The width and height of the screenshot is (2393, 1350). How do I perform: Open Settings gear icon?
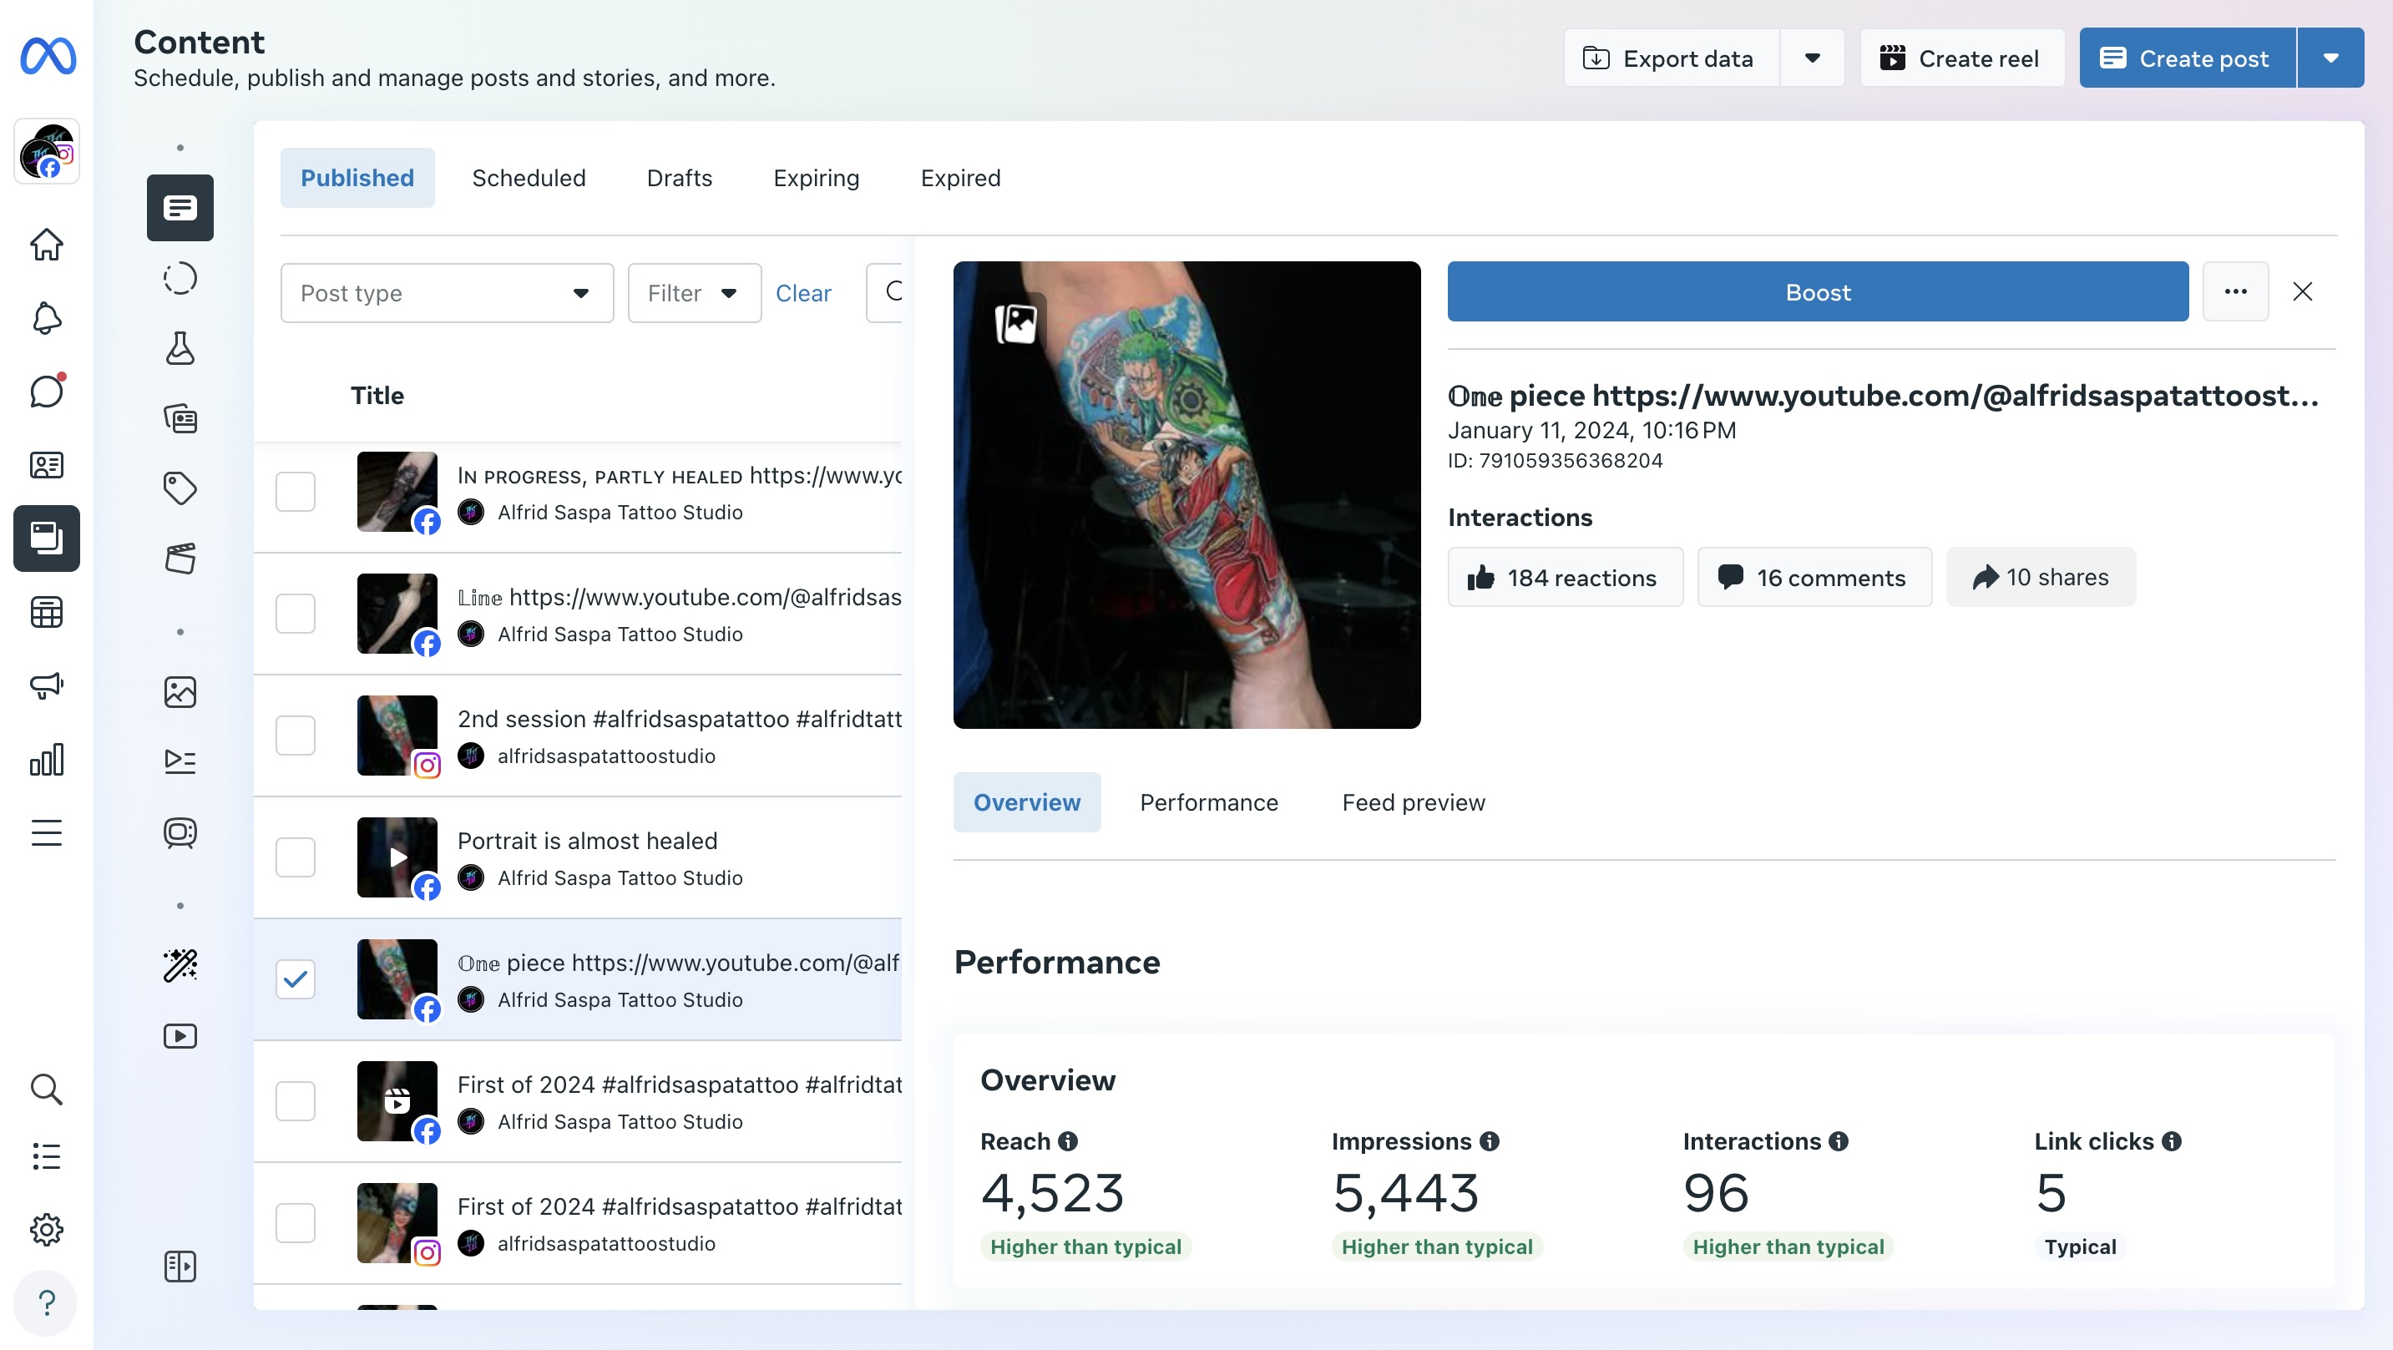point(47,1229)
